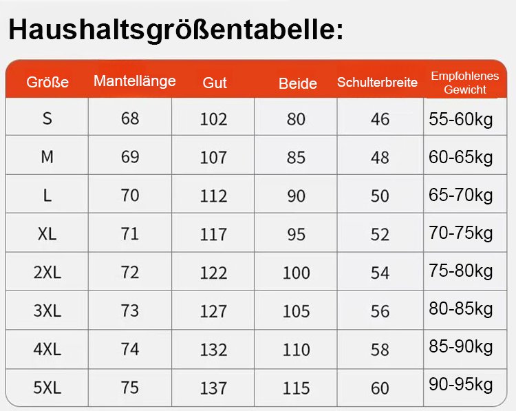This screenshot has height=411, width=516.
Task: Click the Gut value 137
Action: click(x=213, y=388)
